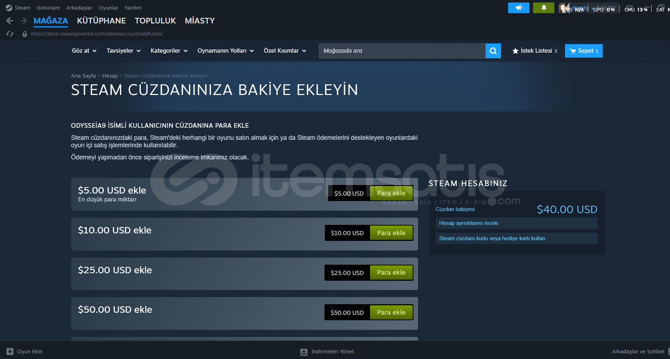The height and width of the screenshot is (359, 670).
Task: Click the "$5.00 USD ekle" heading
Action: (112, 190)
